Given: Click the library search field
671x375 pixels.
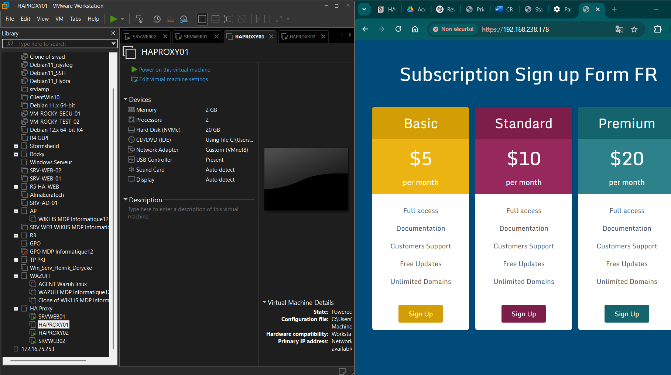Looking at the screenshot, I should tap(59, 44).
